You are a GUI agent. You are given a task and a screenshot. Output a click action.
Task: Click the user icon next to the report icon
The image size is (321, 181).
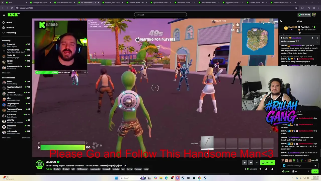coord(272,169)
